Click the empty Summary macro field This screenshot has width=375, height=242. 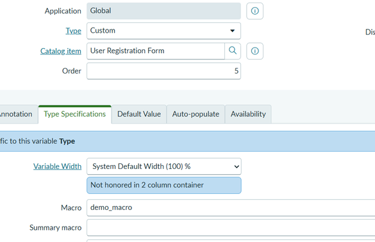click(231, 228)
